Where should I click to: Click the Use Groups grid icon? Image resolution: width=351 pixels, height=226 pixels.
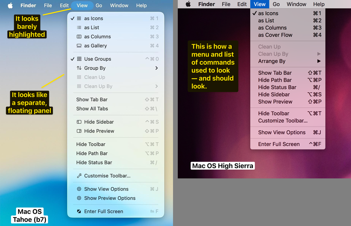coord(79,59)
